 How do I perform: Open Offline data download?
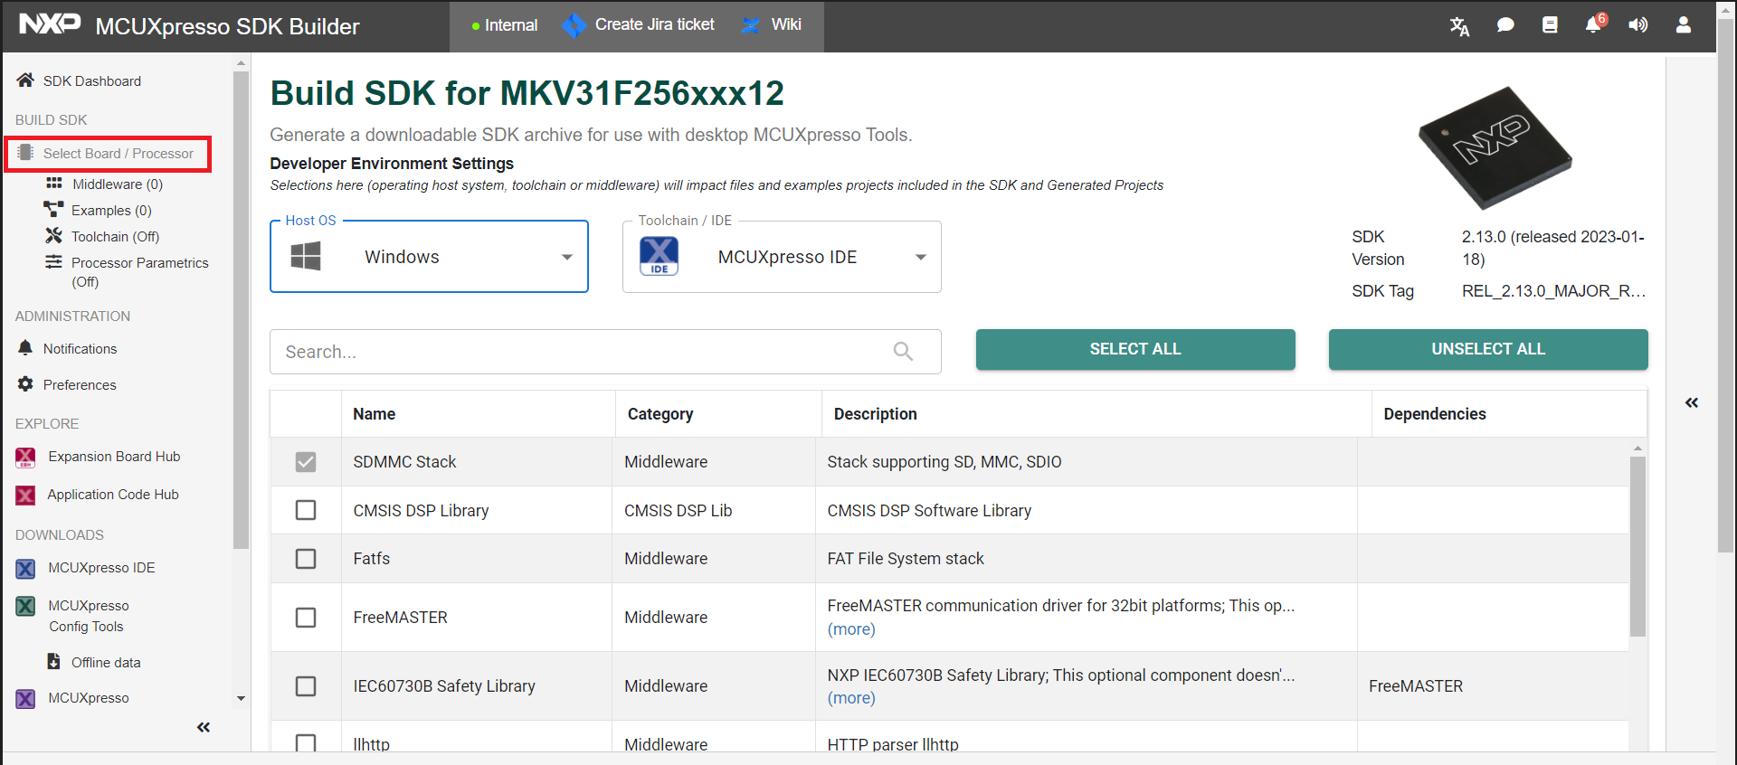click(x=94, y=662)
